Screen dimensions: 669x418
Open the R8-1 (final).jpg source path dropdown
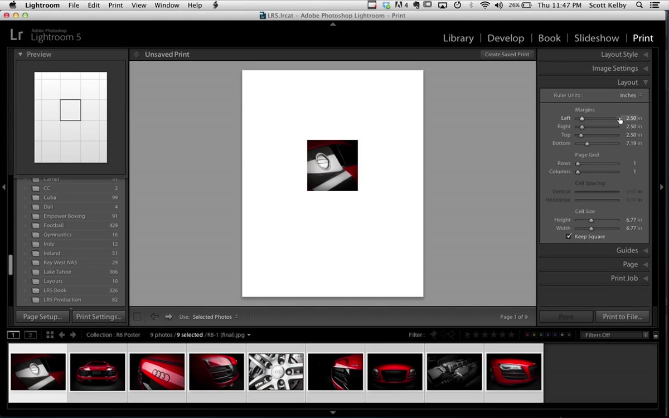(x=228, y=335)
